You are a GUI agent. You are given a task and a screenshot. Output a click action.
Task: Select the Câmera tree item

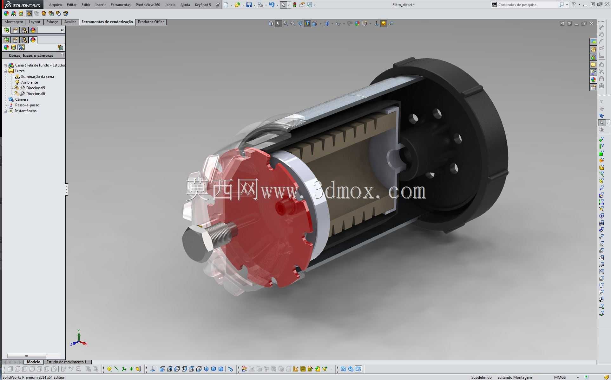(x=22, y=99)
